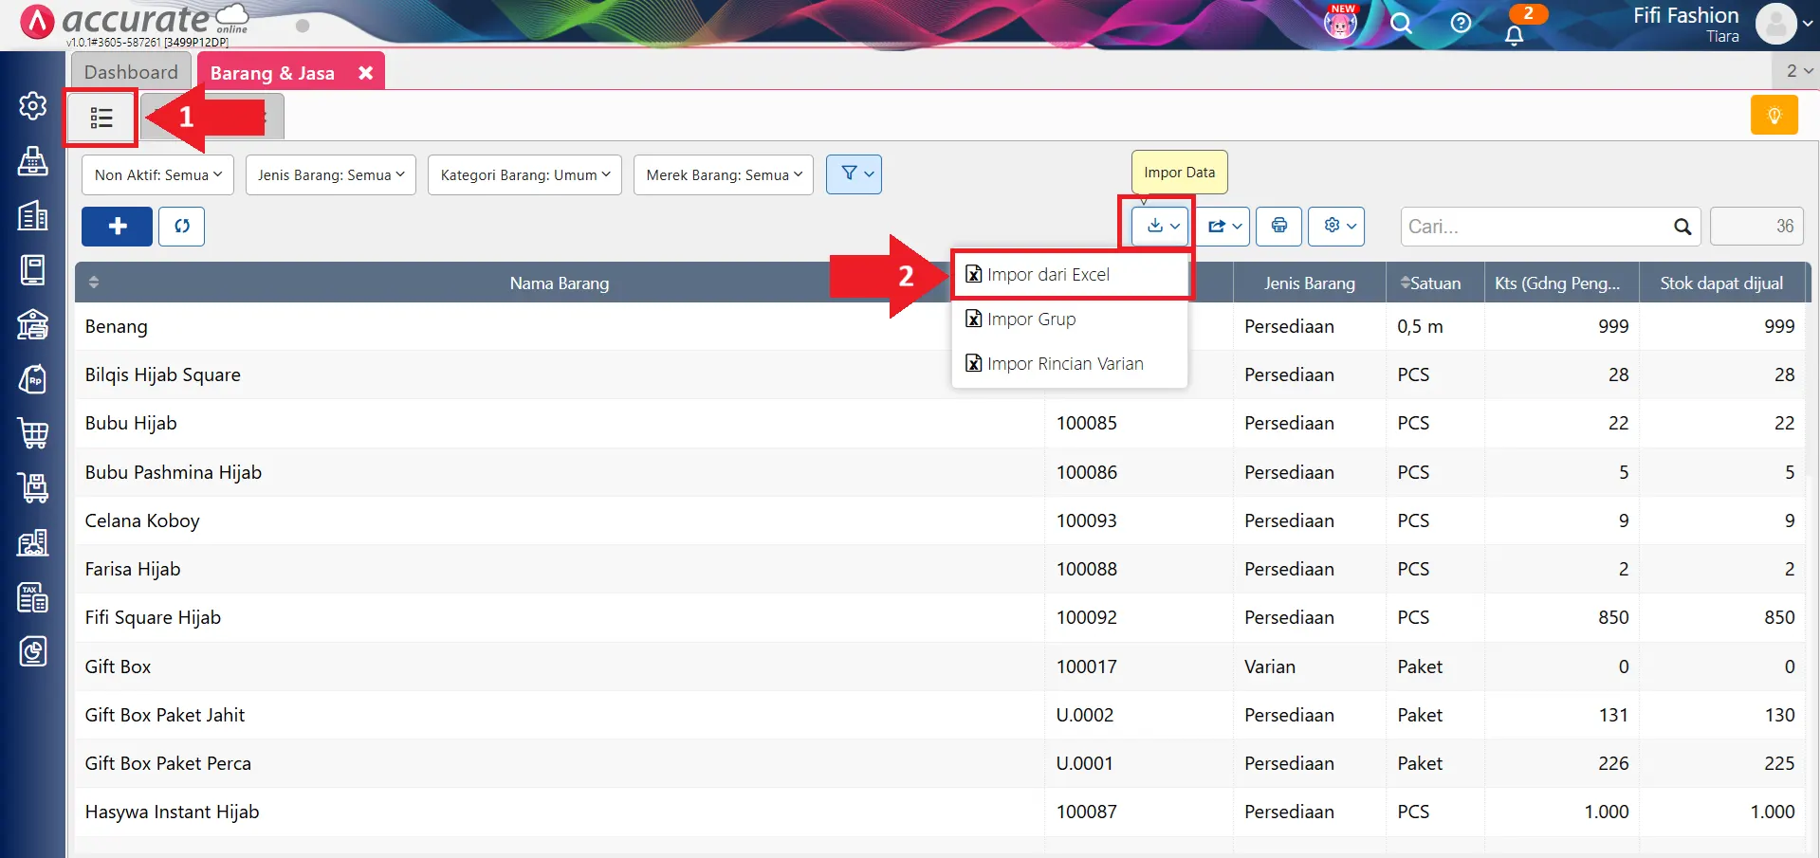1820x858 pixels.
Task: Open the printer icon button
Action: coord(1278,227)
